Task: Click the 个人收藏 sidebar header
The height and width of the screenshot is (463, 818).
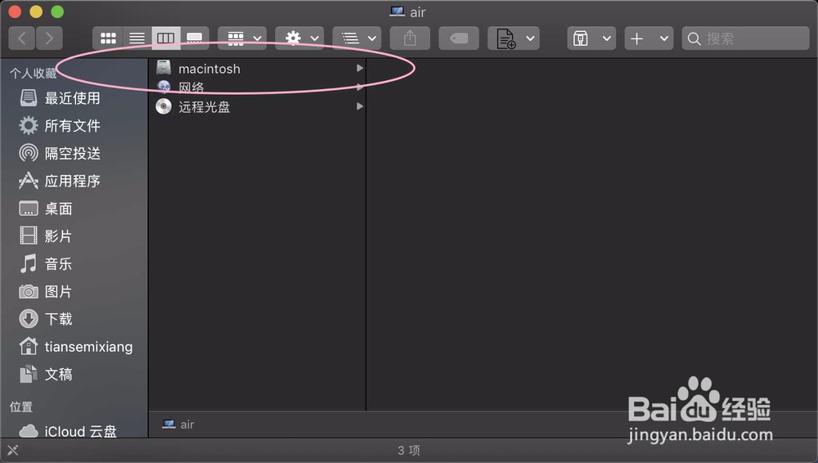Action: pos(34,73)
